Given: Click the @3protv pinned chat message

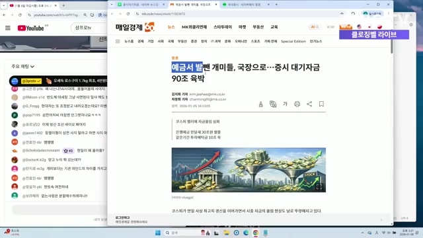Looking at the screenshot, I should (58, 81).
